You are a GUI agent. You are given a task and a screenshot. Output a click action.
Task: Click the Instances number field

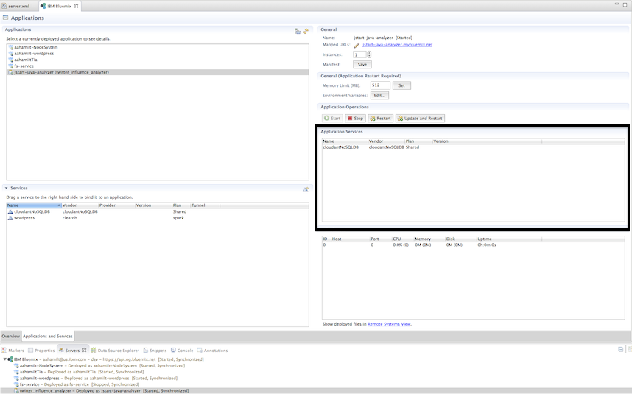(x=359, y=54)
